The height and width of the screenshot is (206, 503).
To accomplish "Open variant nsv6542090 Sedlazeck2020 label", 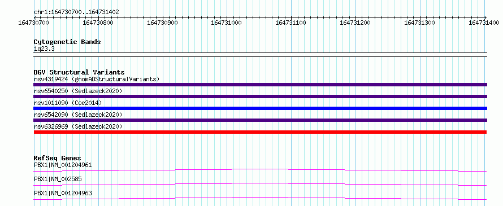I will [78, 115].
